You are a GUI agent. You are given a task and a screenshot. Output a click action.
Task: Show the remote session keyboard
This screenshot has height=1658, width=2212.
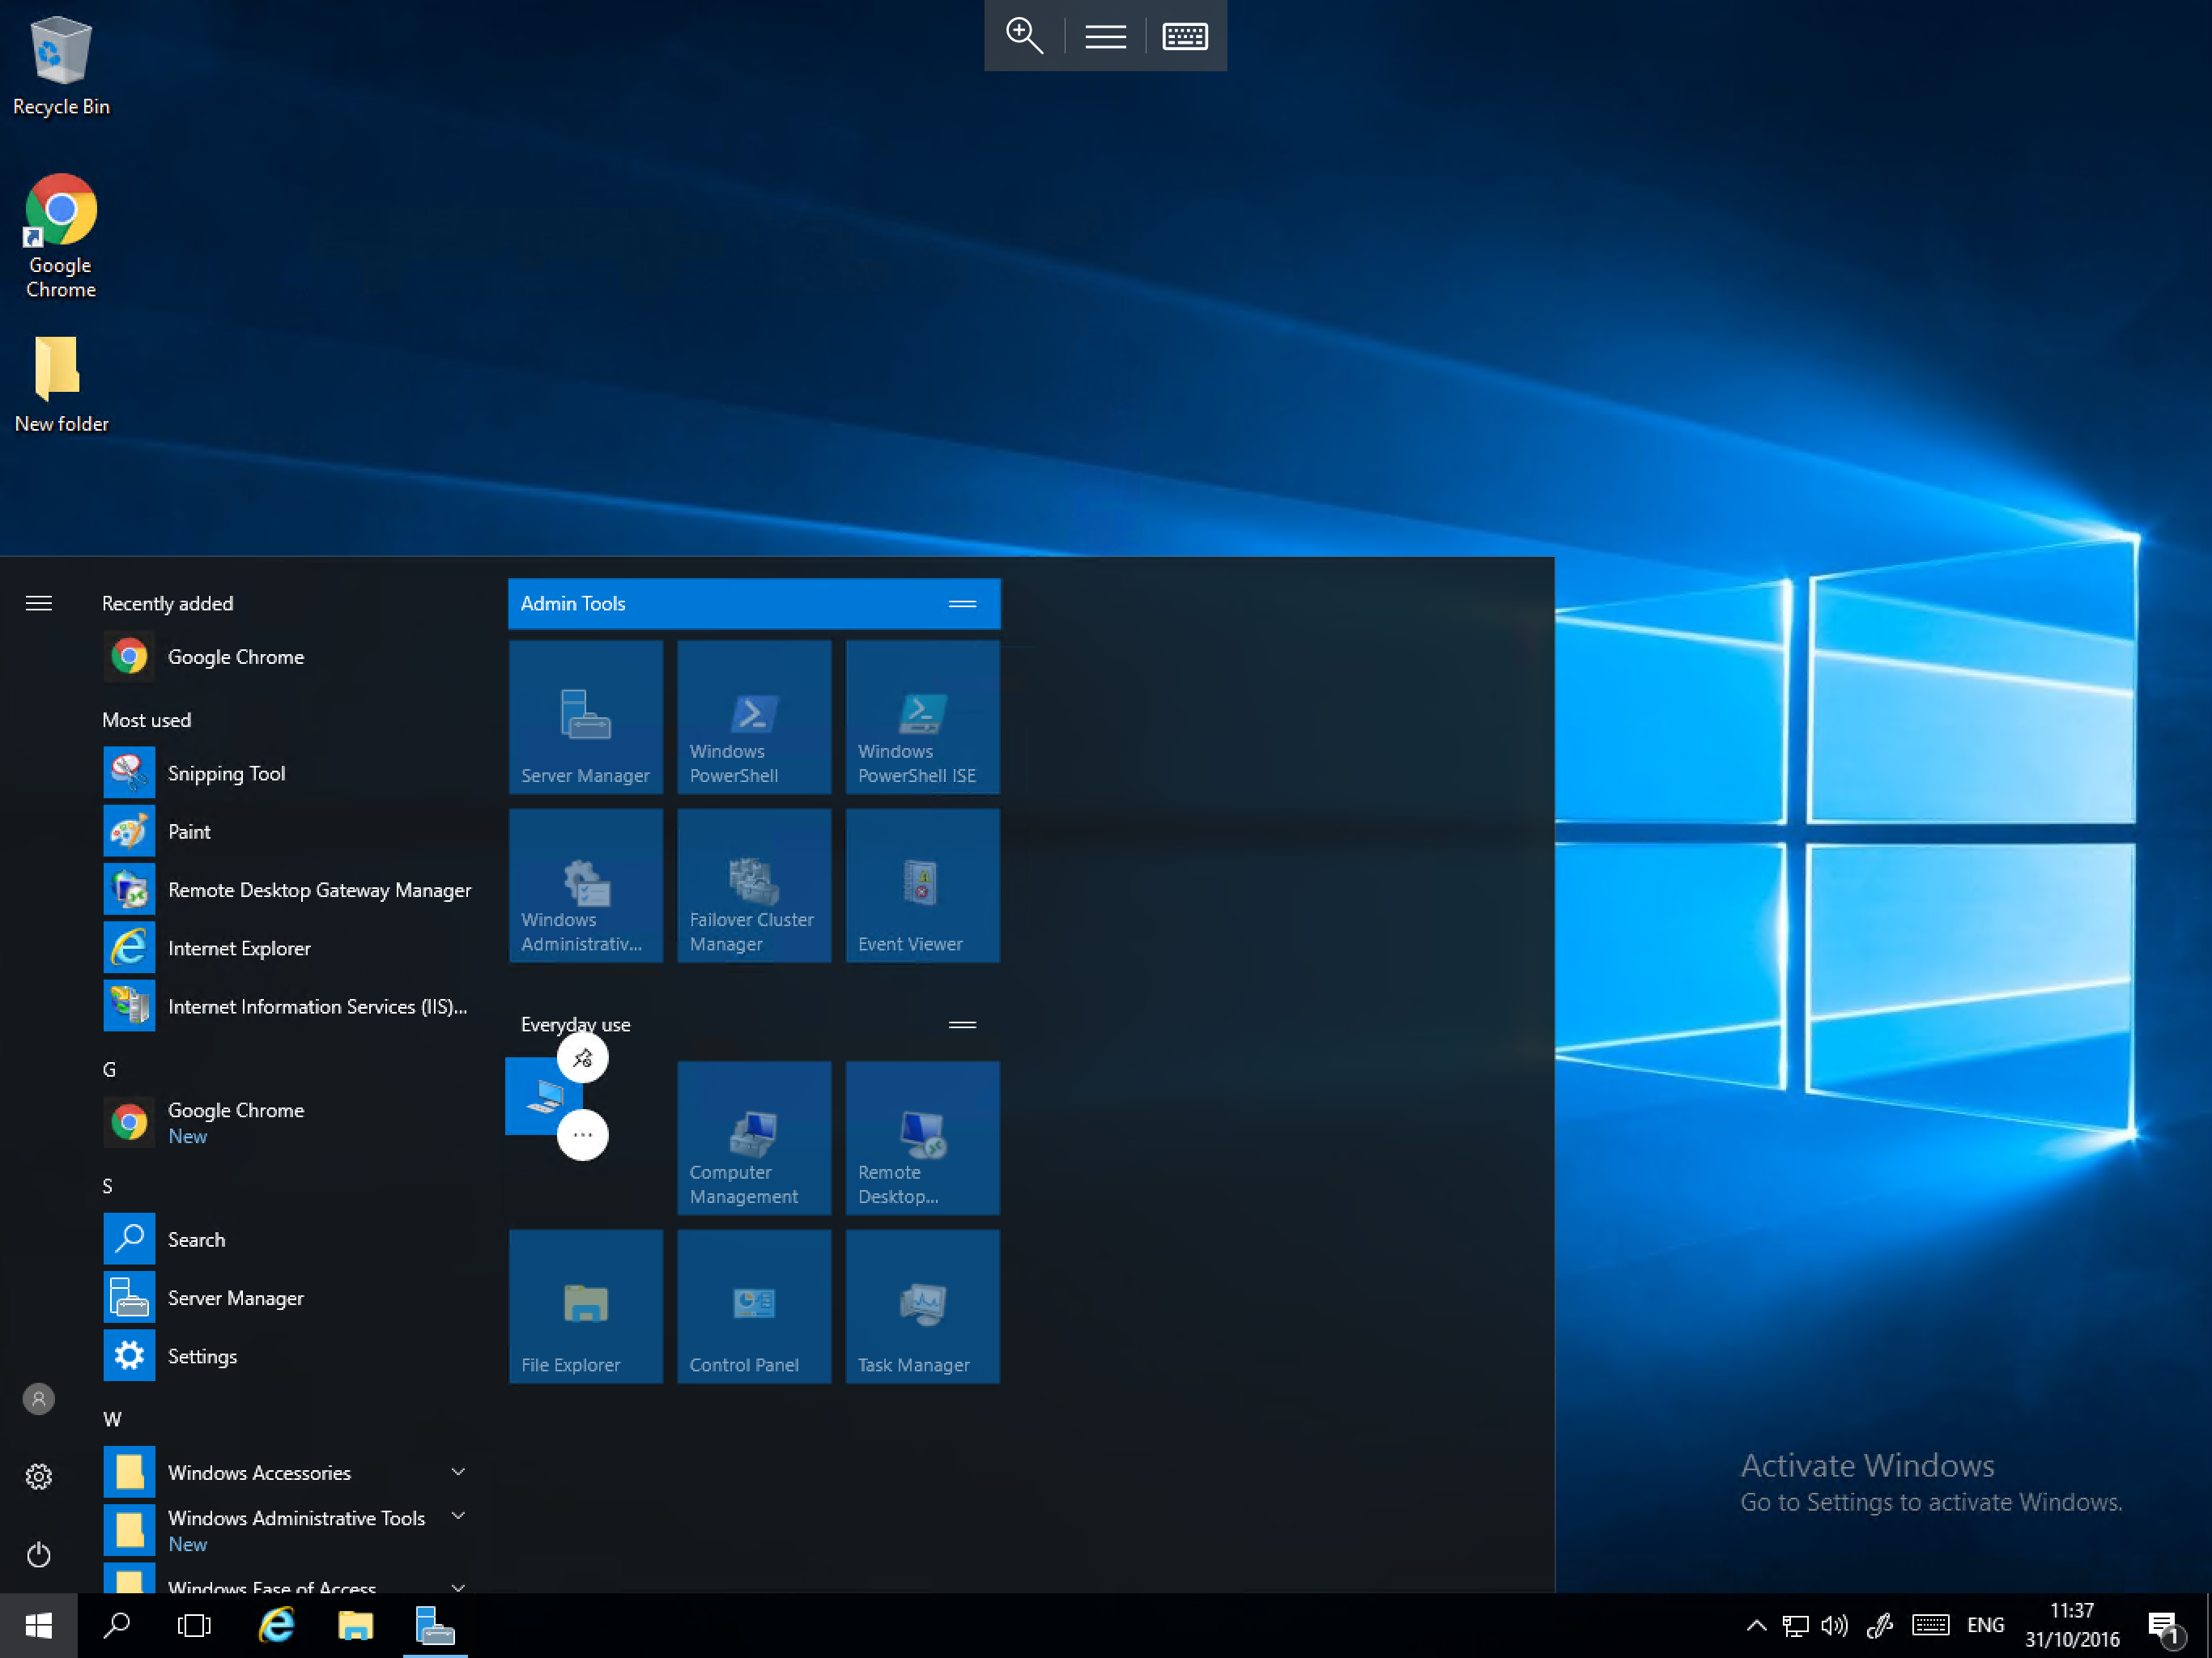(x=1185, y=36)
